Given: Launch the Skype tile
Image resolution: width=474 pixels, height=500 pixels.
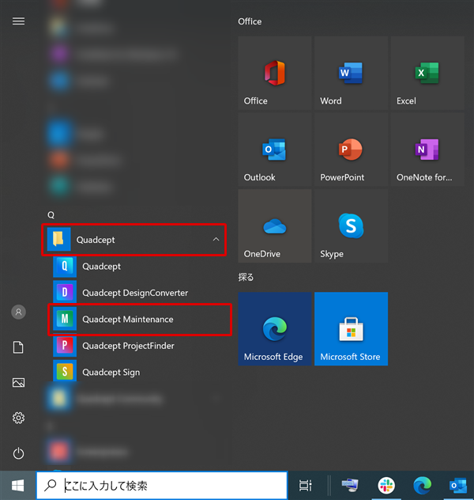Looking at the screenshot, I should pyautogui.click(x=351, y=226).
